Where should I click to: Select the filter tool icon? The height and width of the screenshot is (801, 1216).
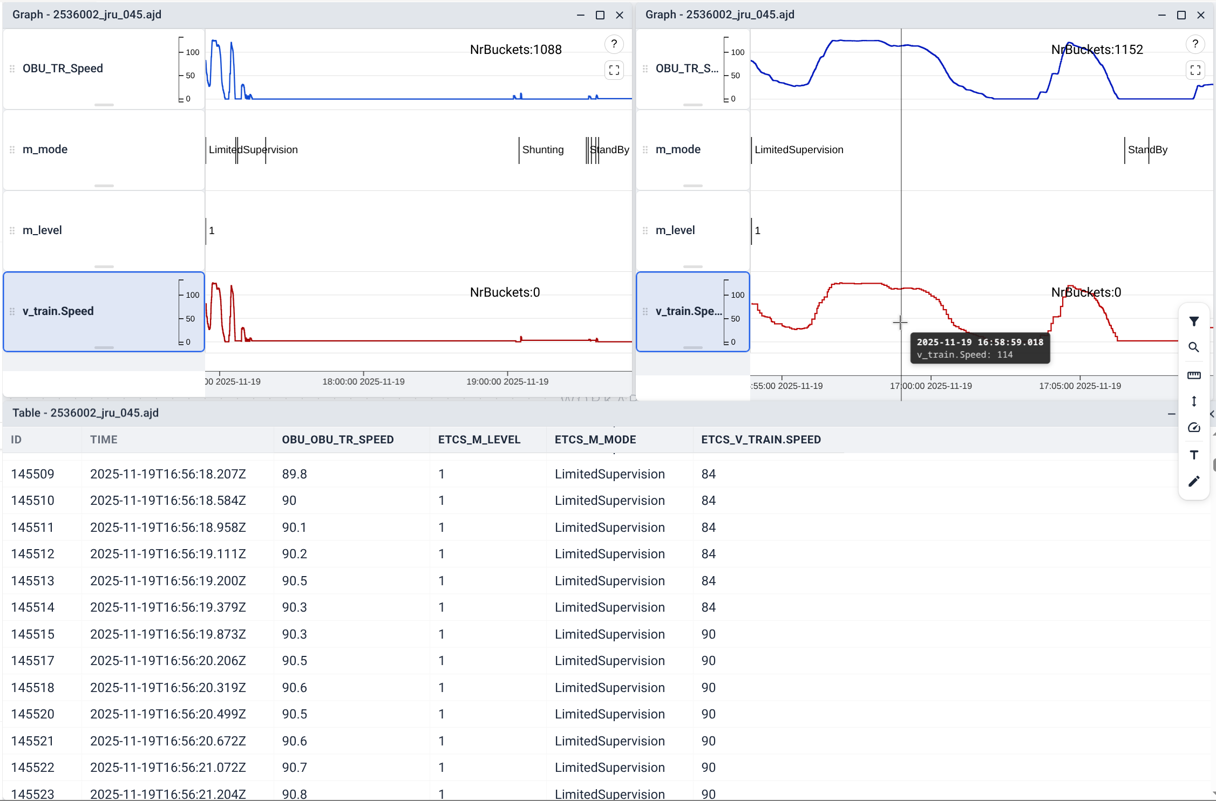1194,321
